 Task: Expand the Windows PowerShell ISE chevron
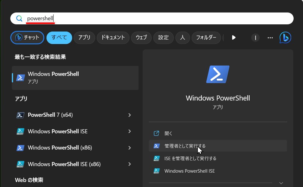pyautogui.click(x=130, y=131)
